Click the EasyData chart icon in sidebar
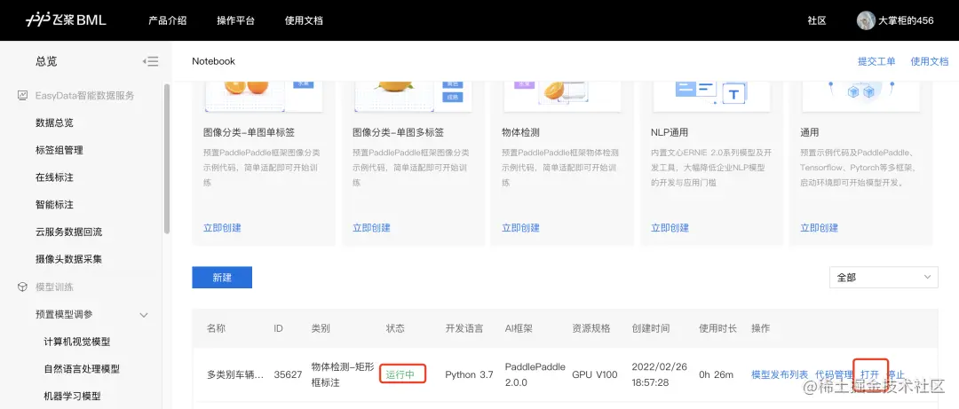The height and width of the screenshot is (409, 959). 22,95
